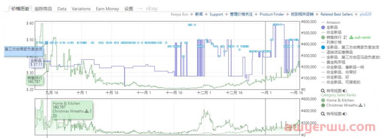382x138 pixels.
Task: Open 找到相关促销 link
Action: tap(302, 14)
